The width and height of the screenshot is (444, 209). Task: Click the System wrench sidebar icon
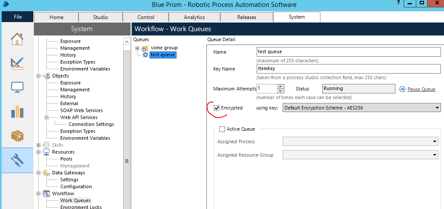tap(17, 161)
